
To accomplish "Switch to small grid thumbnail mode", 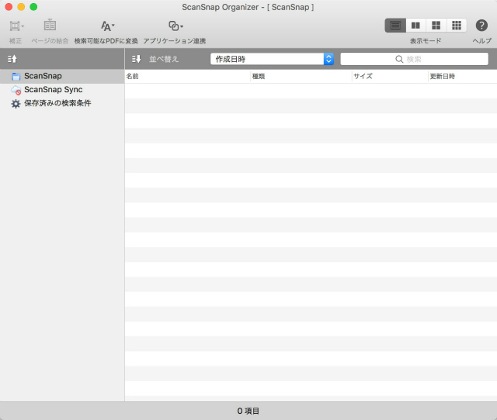I will tap(457, 26).
